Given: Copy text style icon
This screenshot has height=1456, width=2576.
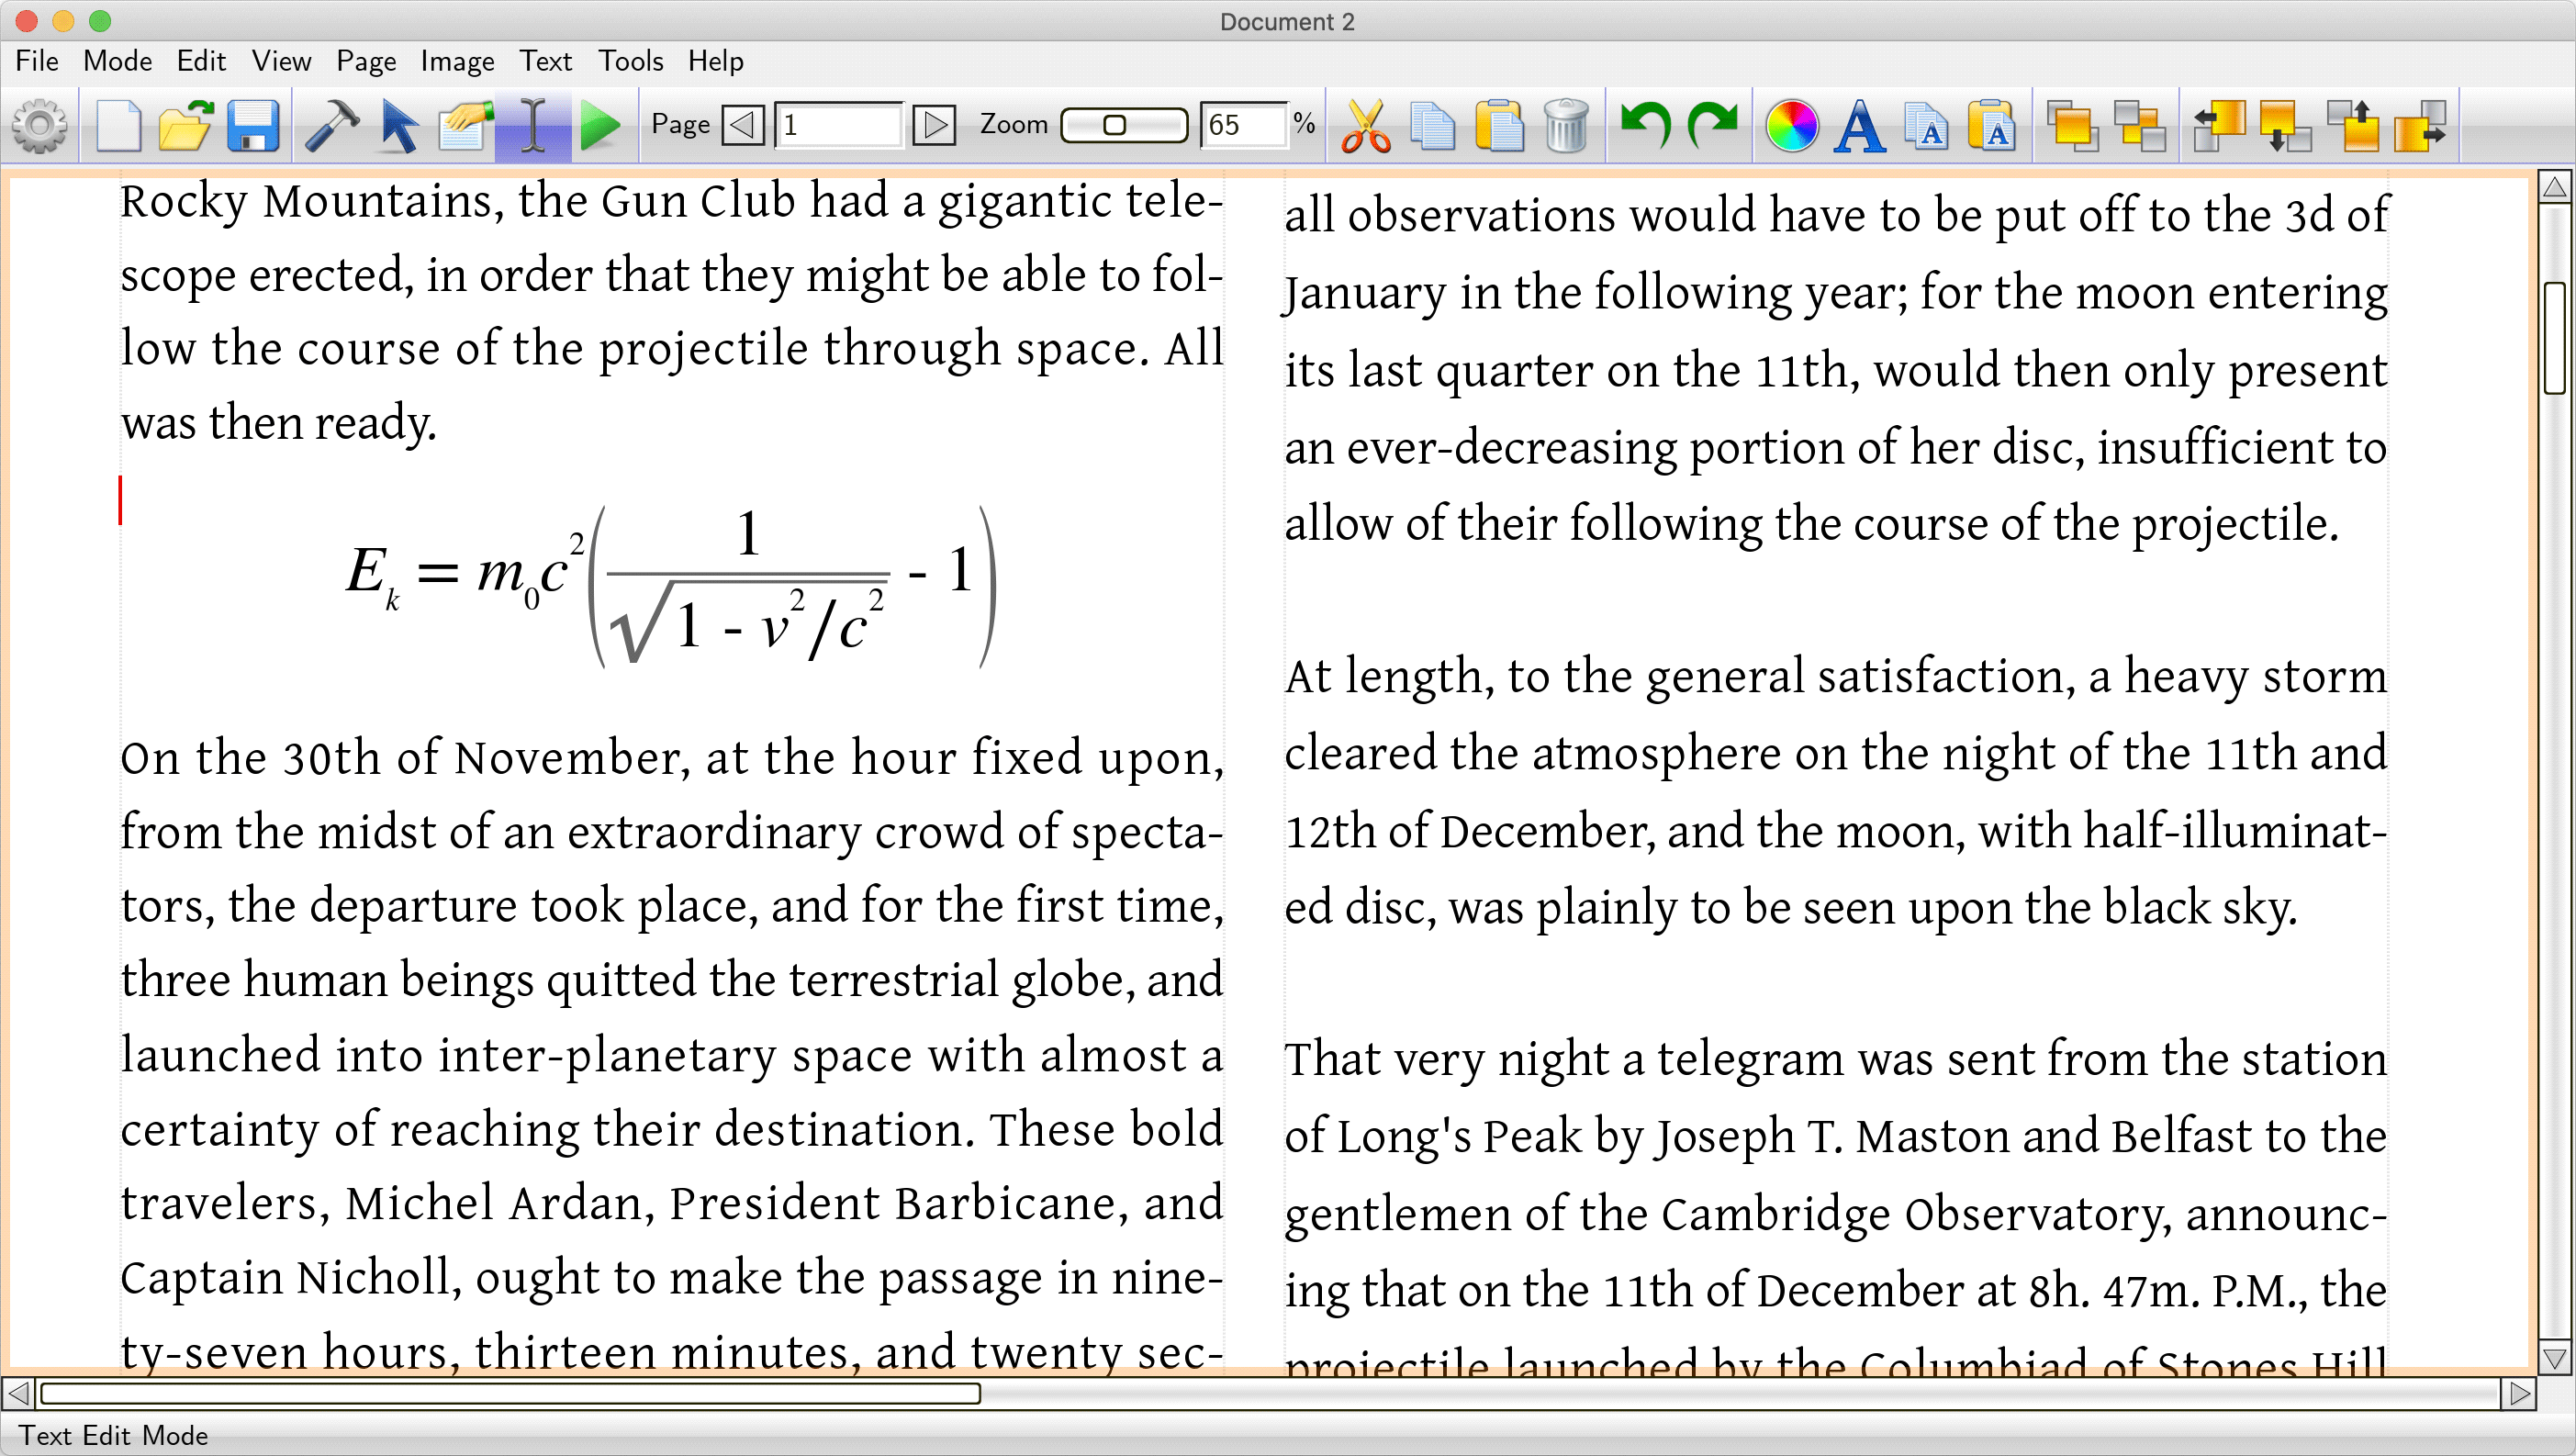Looking at the screenshot, I should point(1926,125).
